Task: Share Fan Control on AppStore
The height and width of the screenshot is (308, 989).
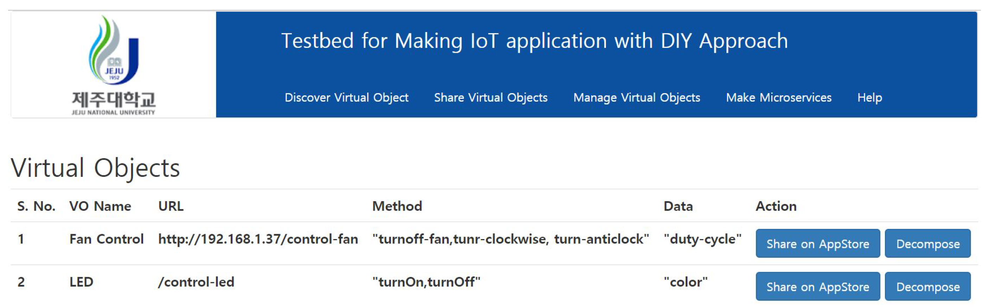Action: tap(818, 243)
